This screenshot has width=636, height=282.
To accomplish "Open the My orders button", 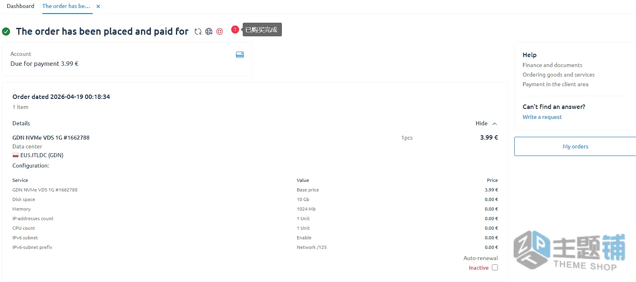I will click(x=575, y=146).
